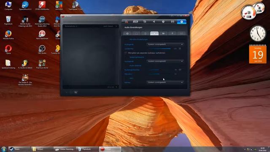Switch to Steam in the taskbar
Screen dimensions: 270x152
pyautogui.click(x=19, y=149)
